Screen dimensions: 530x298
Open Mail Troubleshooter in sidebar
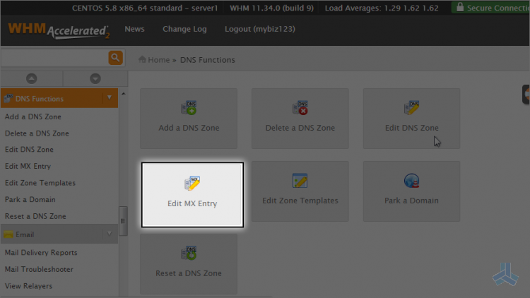click(39, 269)
